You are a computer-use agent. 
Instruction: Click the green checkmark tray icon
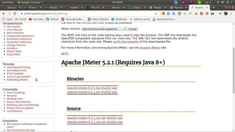[199, 2]
